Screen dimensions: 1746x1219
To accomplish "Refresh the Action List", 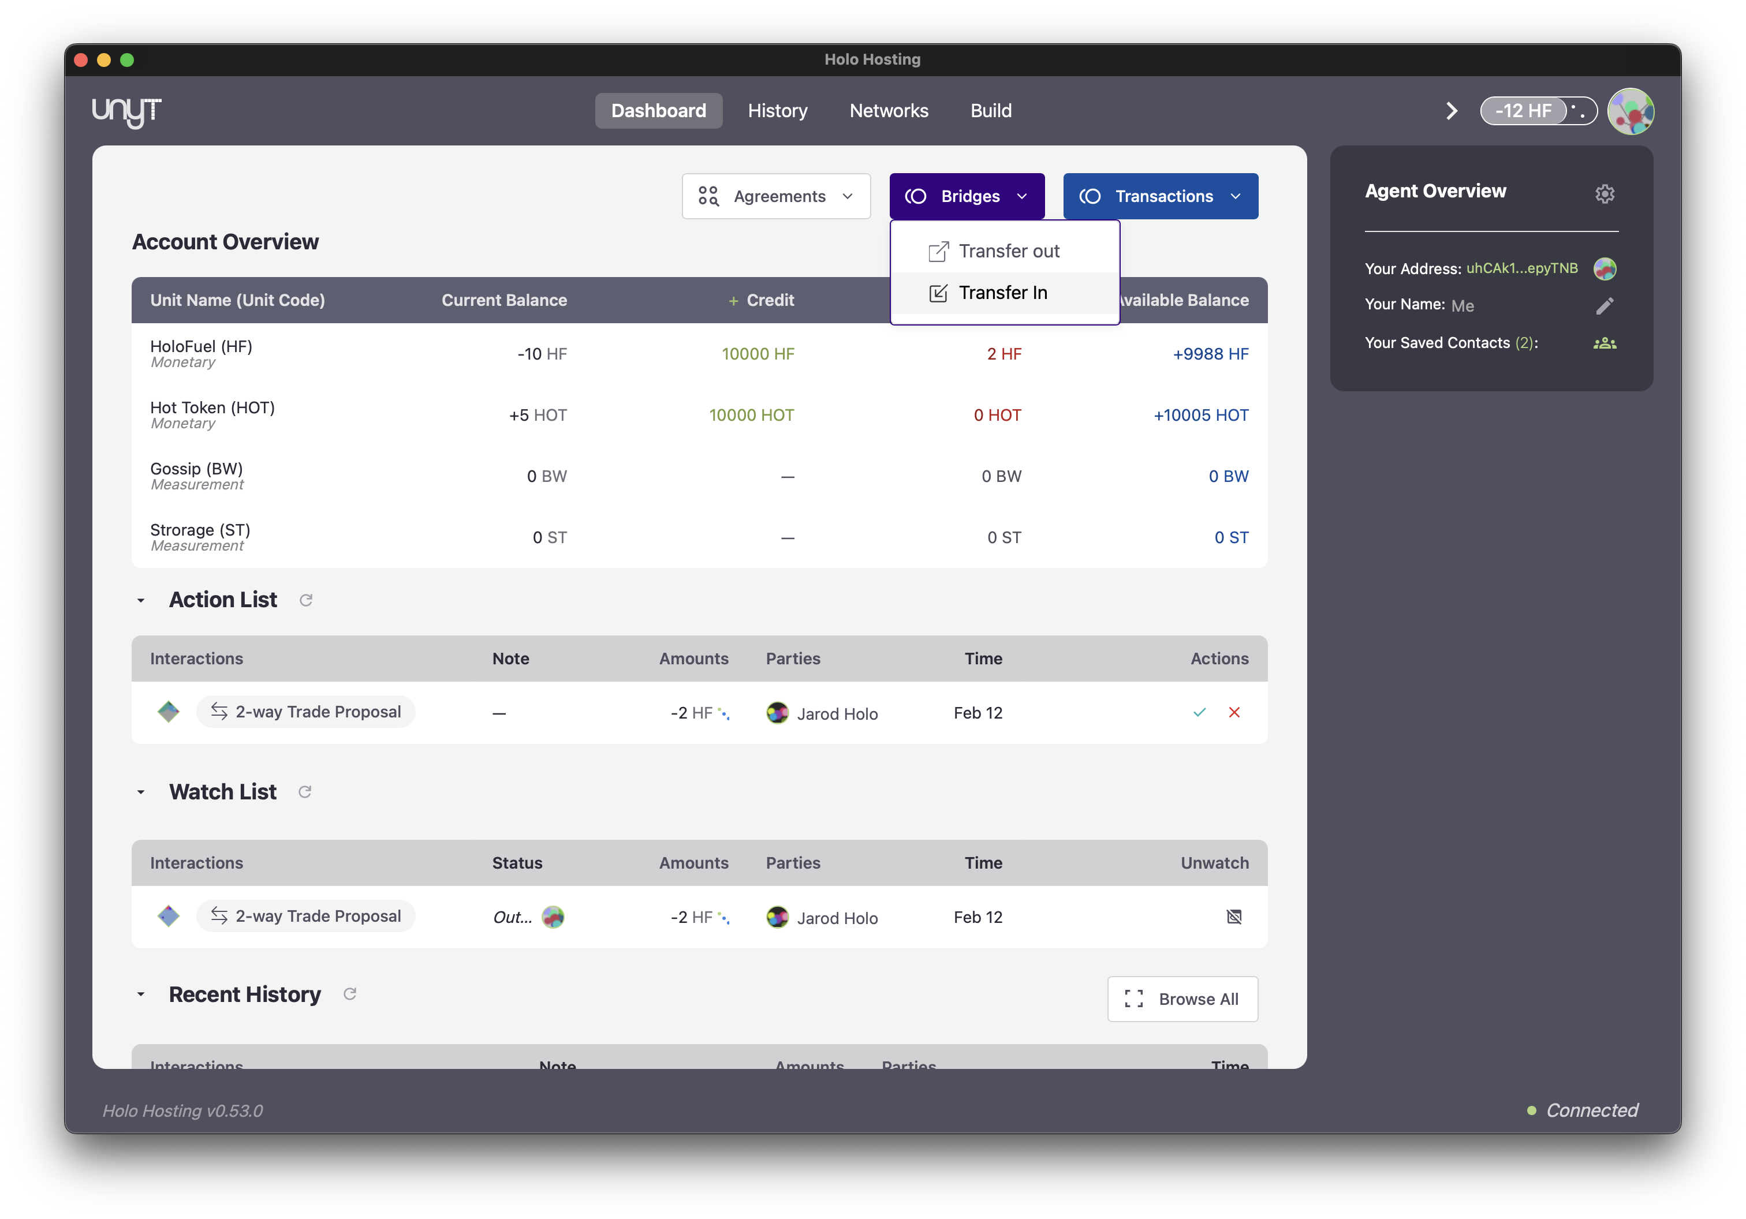I will (305, 600).
